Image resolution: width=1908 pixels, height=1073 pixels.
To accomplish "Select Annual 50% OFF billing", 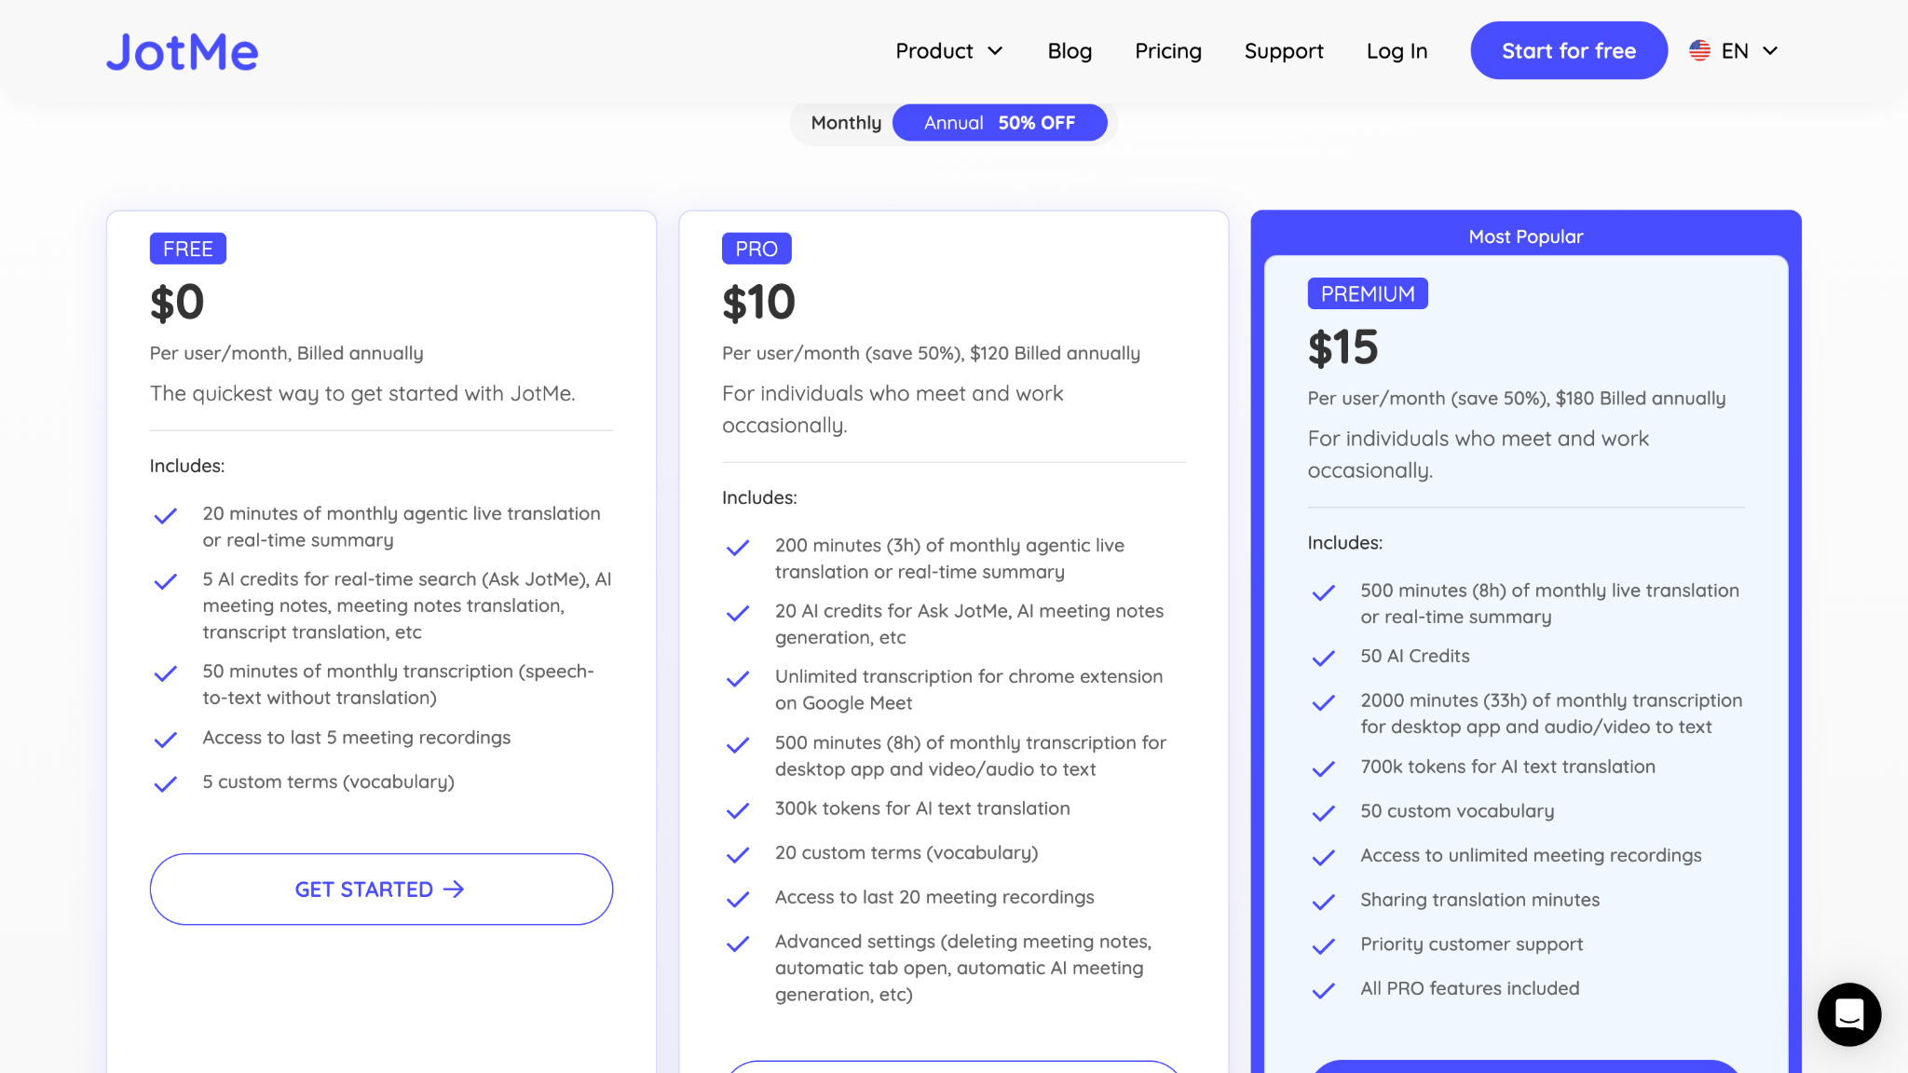I will tap(1000, 123).
